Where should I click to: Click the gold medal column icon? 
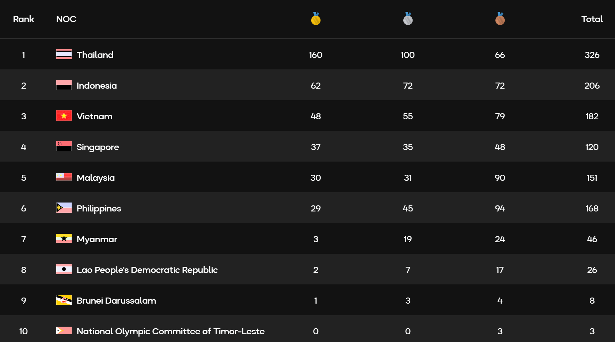(x=316, y=19)
